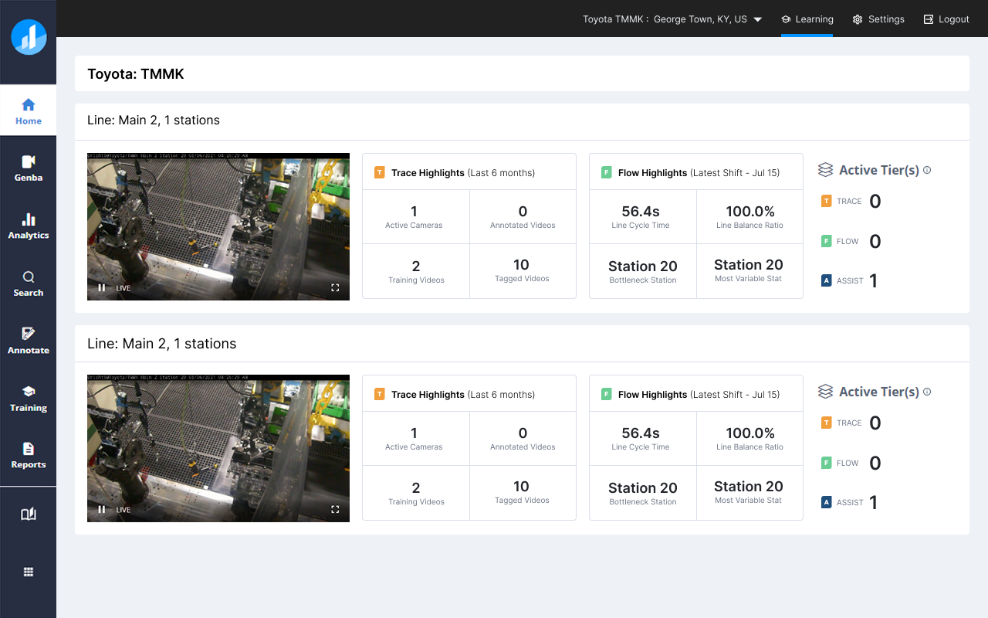Click Training Videos count in upper card
This screenshot has height=618, width=988.
(416, 266)
